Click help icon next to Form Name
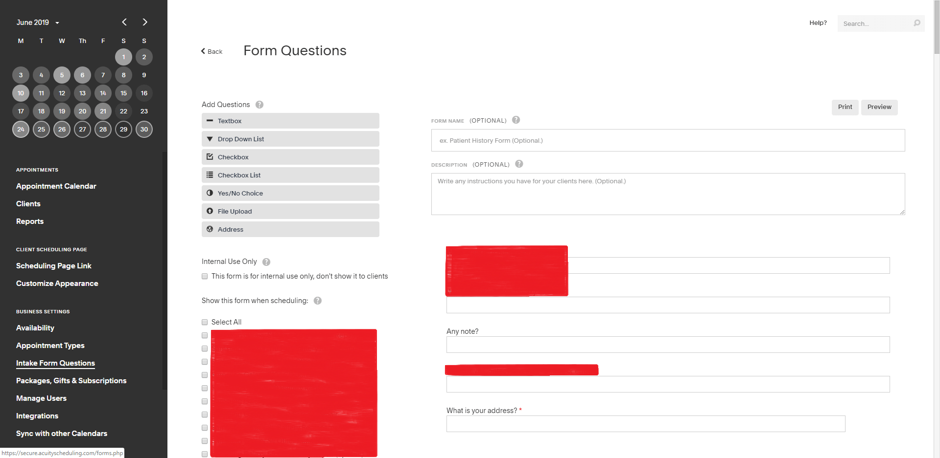 (x=516, y=120)
